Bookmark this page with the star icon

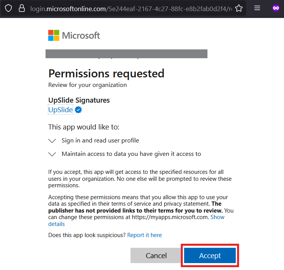pyautogui.click(x=239, y=8)
